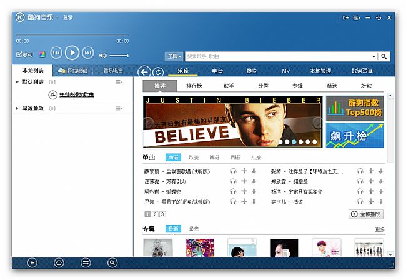406x280 pixels.
Task: Click the locate current song icon in the bottom bar
Action: coord(59,262)
